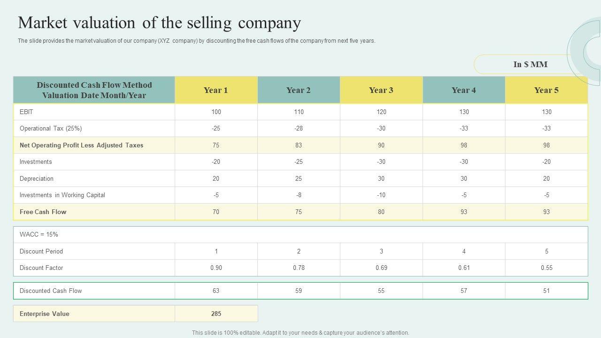This screenshot has width=601, height=338.
Task: Click the 'WACC = 15%' row
Action: (39, 235)
